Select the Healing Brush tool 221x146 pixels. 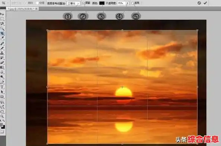point(2,44)
